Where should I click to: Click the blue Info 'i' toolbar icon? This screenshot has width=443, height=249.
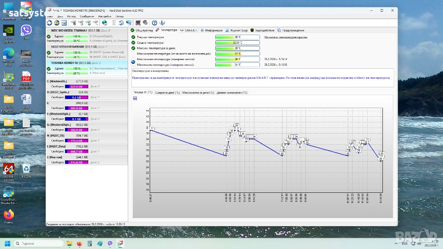162,23
